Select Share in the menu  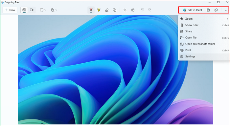(x=204, y=31)
